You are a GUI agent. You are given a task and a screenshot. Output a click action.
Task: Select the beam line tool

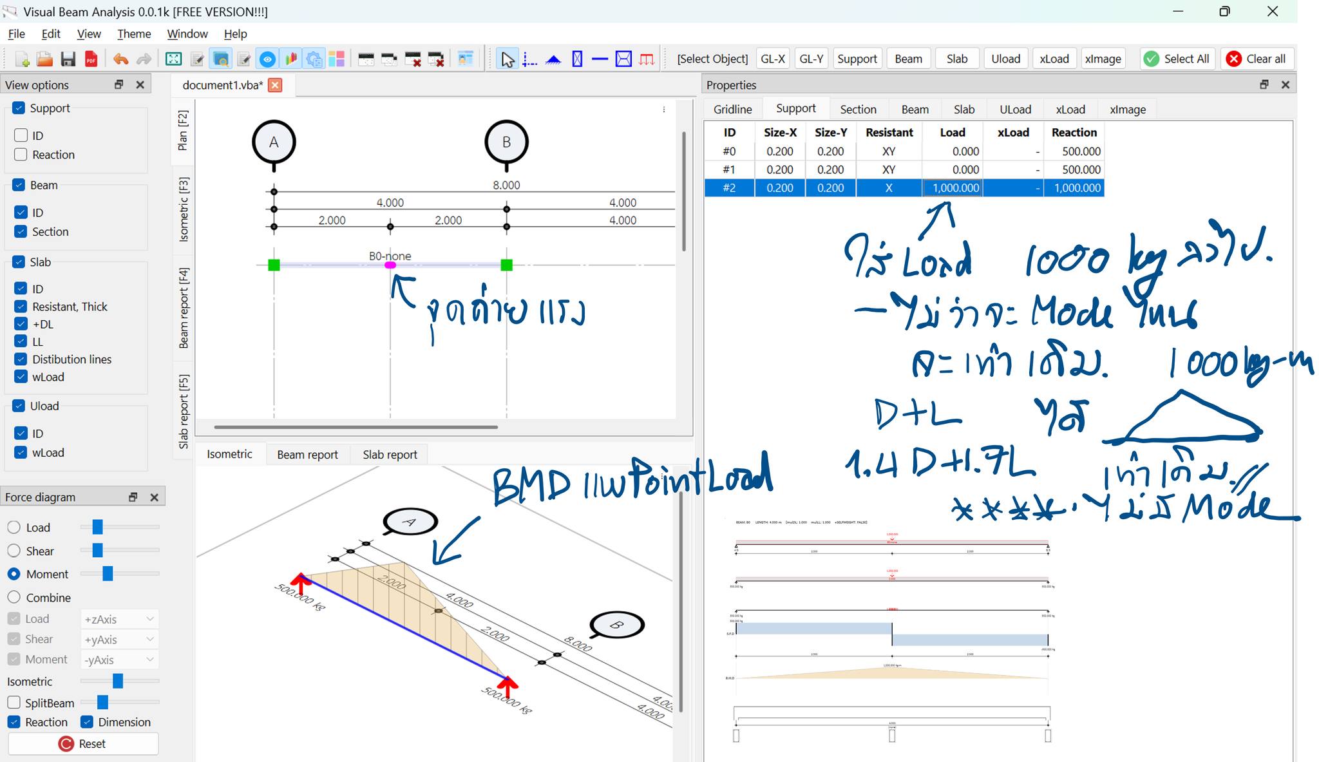(x=600, y=59)
